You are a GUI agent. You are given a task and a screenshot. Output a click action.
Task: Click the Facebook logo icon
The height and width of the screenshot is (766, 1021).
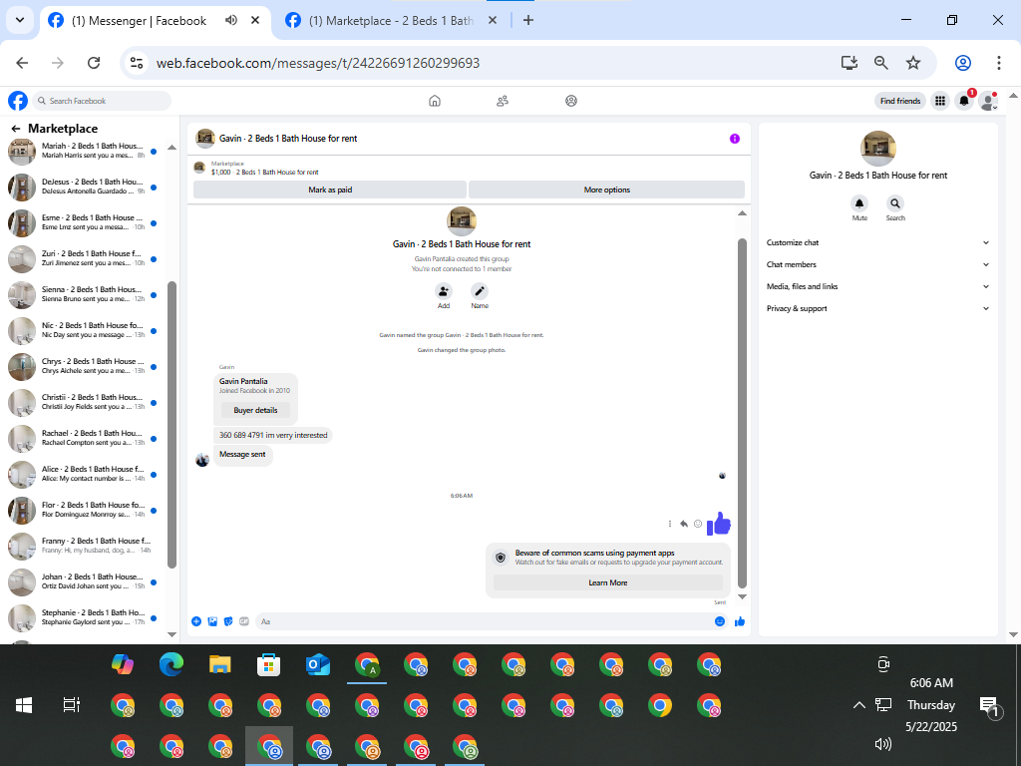[18, 101]
